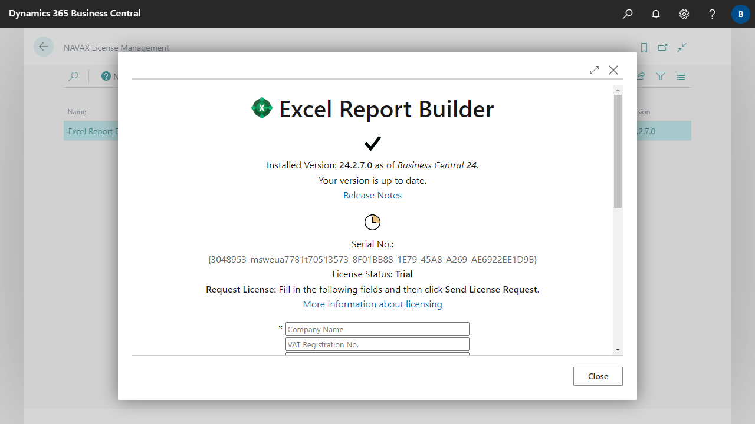Go back with the arrow button

(x=44, y=47)
